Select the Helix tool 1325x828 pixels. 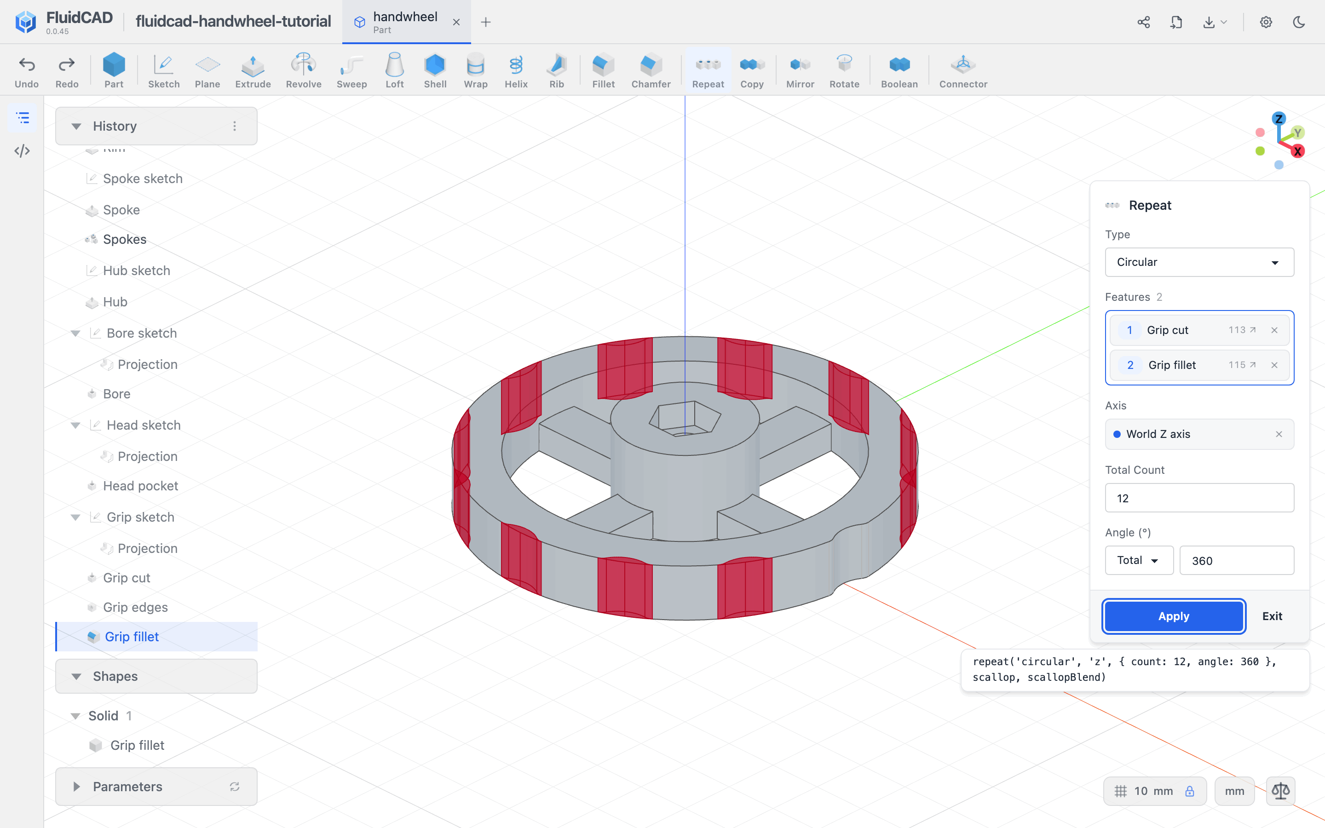click(516, 71)
